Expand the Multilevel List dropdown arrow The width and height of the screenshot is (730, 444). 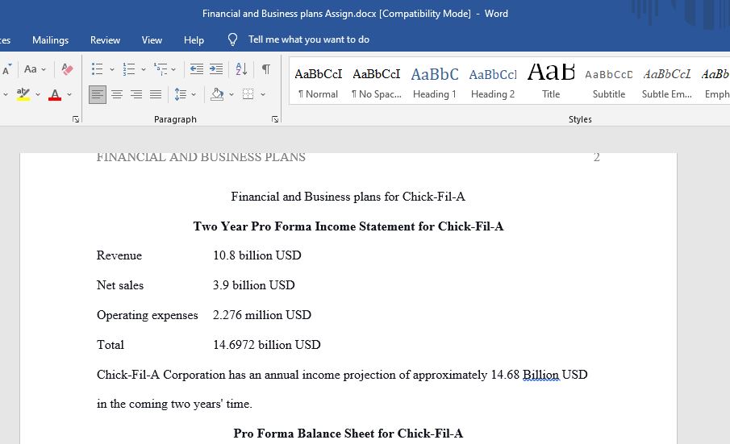(173, 69)
